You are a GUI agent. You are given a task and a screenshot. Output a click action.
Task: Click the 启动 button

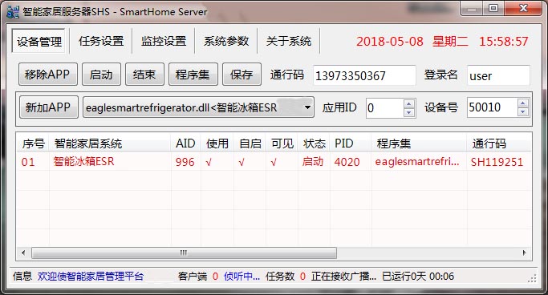pyautogui.click(x=101, y=75)
